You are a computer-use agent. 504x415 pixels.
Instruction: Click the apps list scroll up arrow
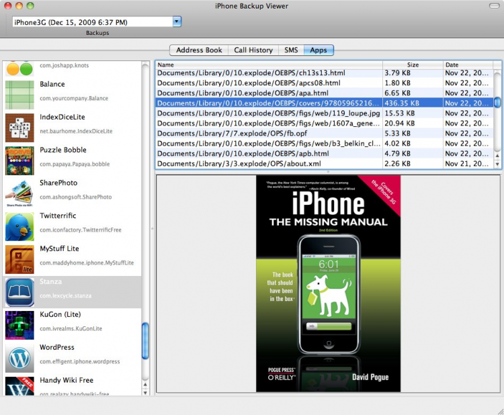click(145, 385)
